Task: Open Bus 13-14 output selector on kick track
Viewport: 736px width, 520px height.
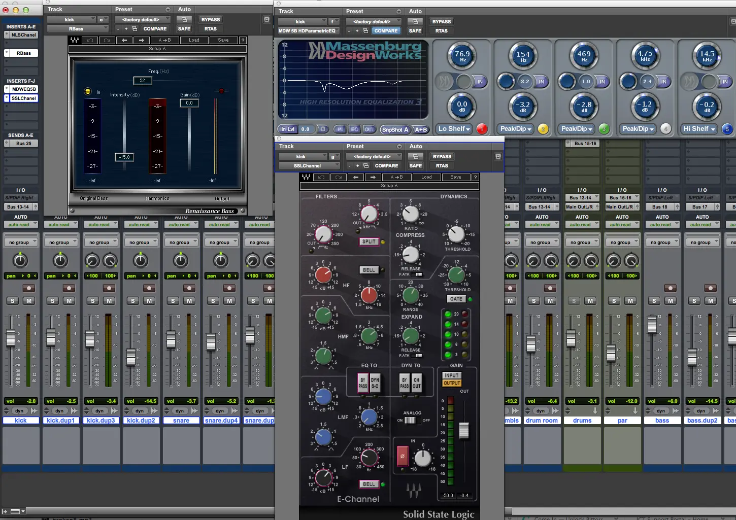Action: [20, 207]
